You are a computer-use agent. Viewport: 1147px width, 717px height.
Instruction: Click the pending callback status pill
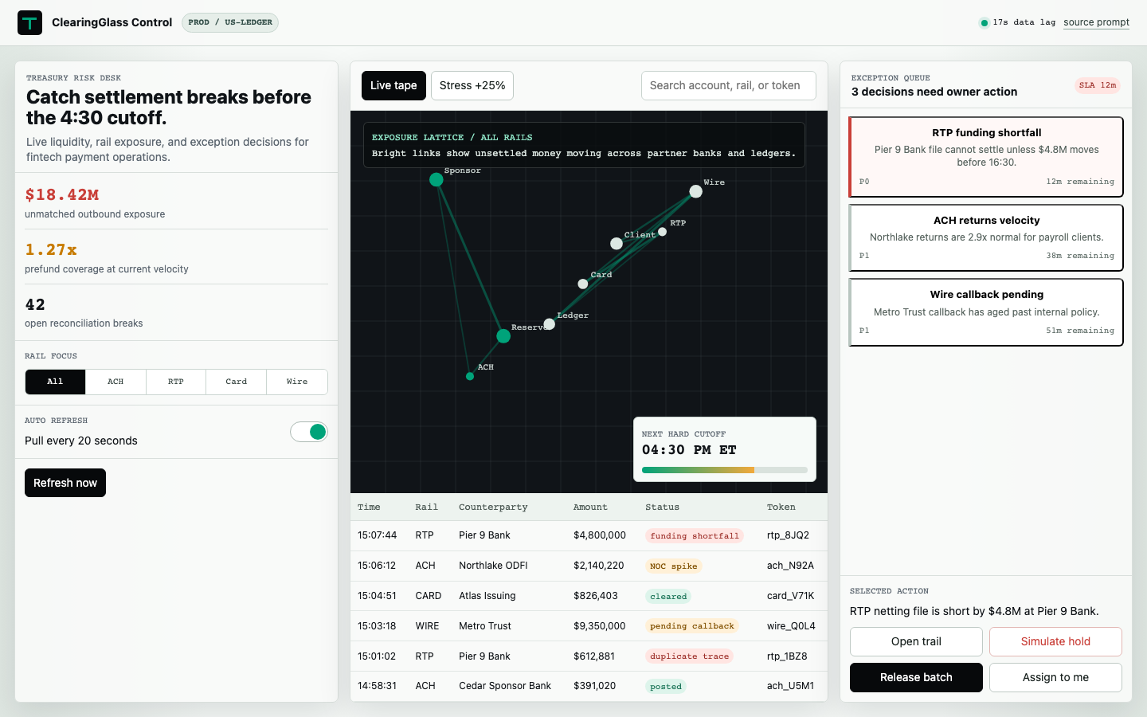coord(692,626)
